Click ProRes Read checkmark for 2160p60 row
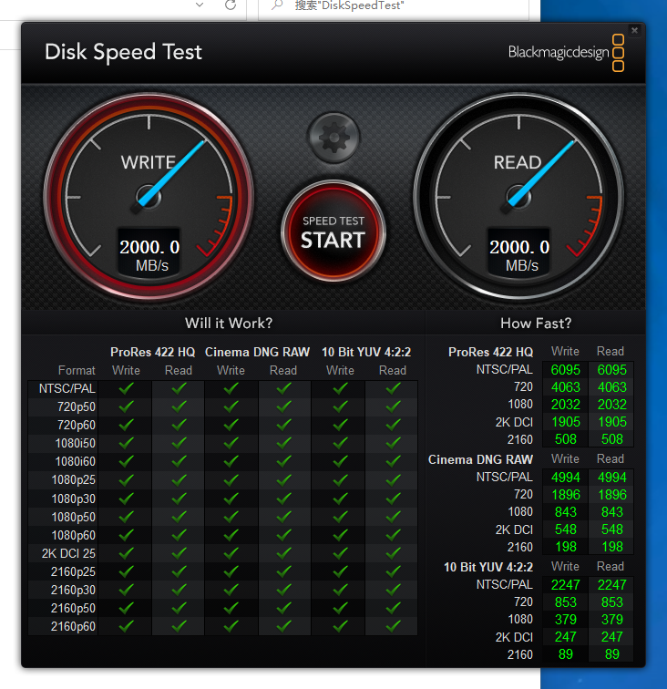This screenshot has height=689, width=667. click(x=179, y=626)
